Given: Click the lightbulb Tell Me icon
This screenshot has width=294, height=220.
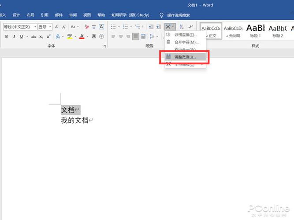Looking at the screenshot, I should click(161, 15).
